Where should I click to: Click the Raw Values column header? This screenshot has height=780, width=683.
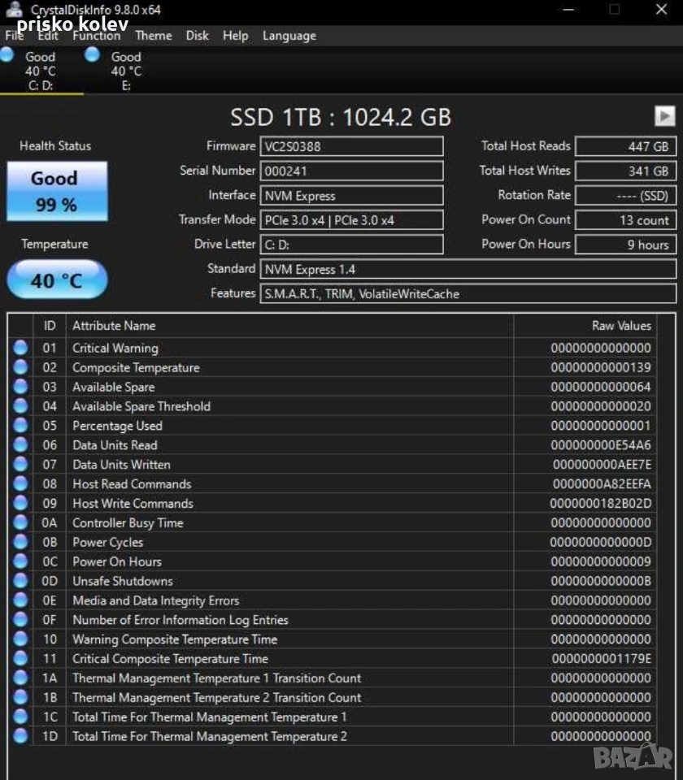pos(620,326)
